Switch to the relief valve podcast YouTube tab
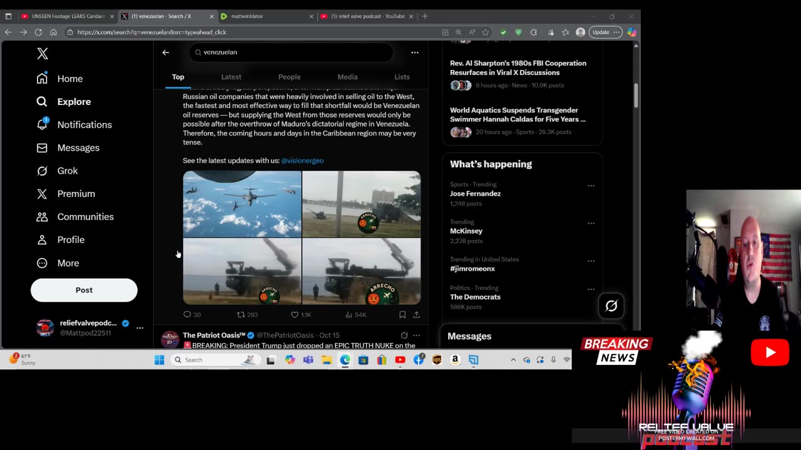801x450 pixels. click(367, 16)
